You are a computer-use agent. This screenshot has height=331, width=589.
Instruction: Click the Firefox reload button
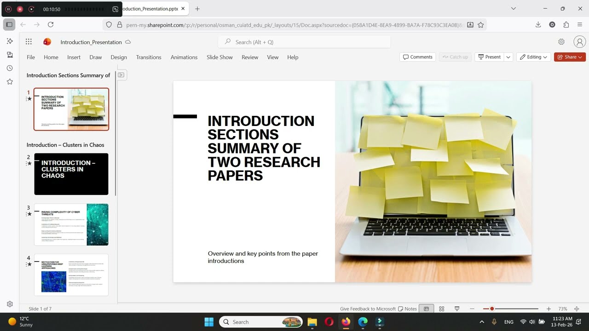[x=51, y=25]
